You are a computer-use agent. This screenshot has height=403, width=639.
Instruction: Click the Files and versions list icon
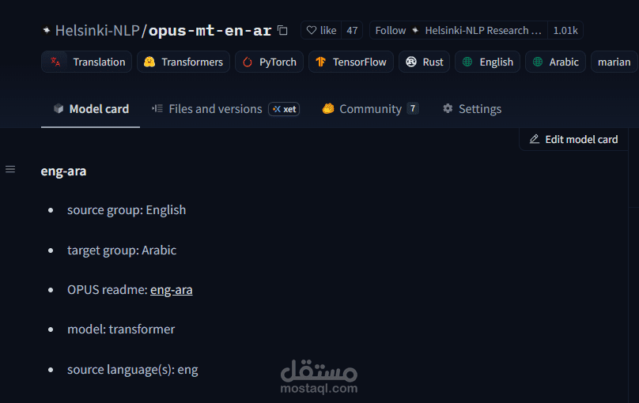157,109
